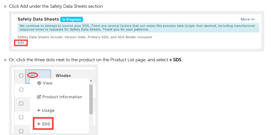Click the Add link under Safety Data Sheets
Viewport: 271px width, 135px height.
point(21,42)
